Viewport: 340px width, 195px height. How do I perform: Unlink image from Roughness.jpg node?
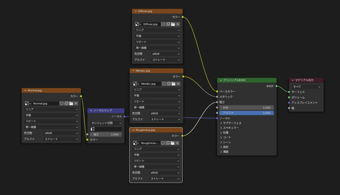tap(177, 143)
